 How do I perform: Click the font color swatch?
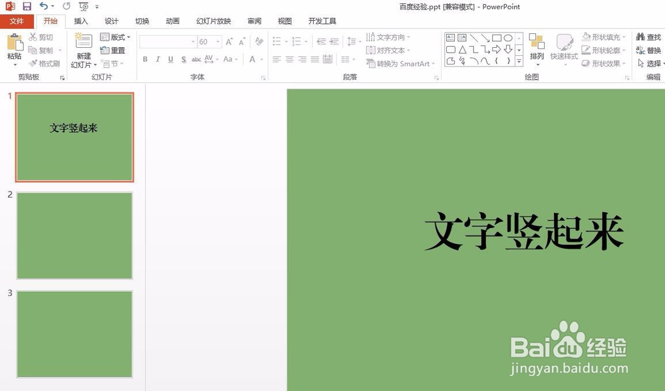(x=251, y=60)
